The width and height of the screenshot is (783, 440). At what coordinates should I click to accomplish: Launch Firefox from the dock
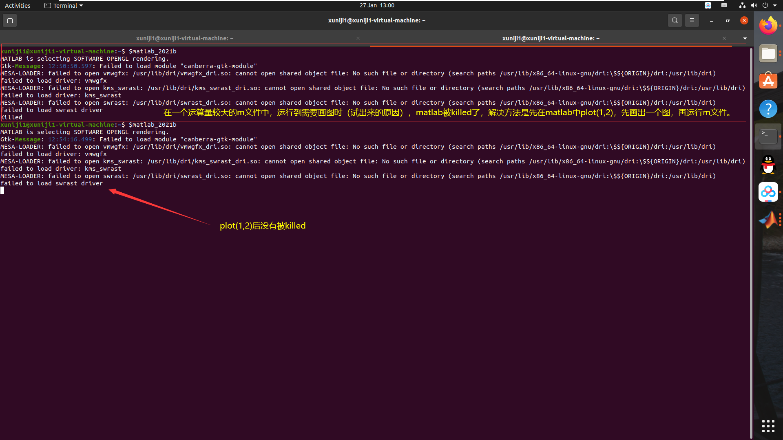tap(768, 26)
